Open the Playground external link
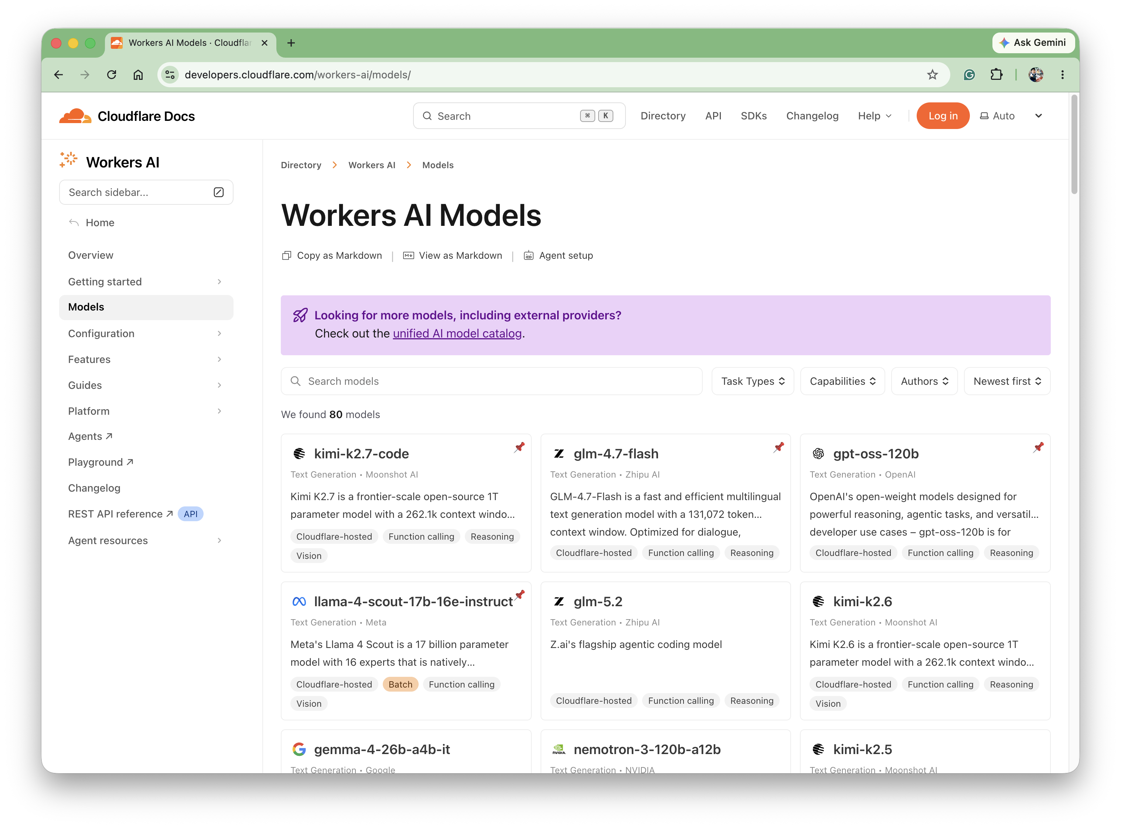Screen dimensions: 1121x828 pyautogui.click(x=100, y=462)
